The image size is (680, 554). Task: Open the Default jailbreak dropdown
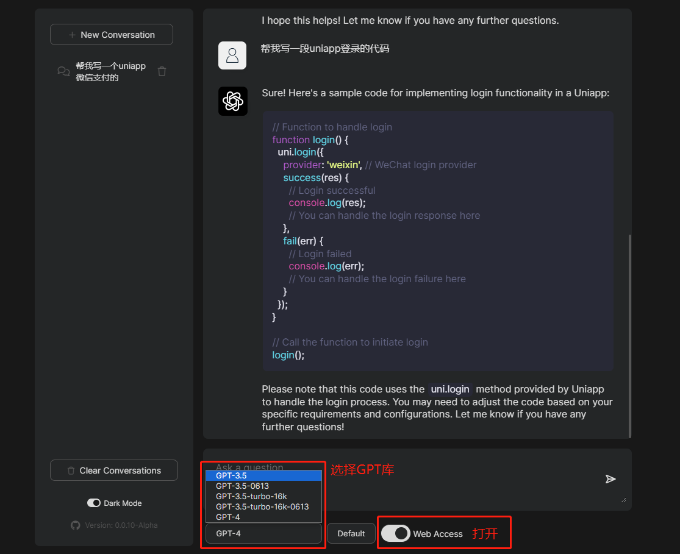351,534
